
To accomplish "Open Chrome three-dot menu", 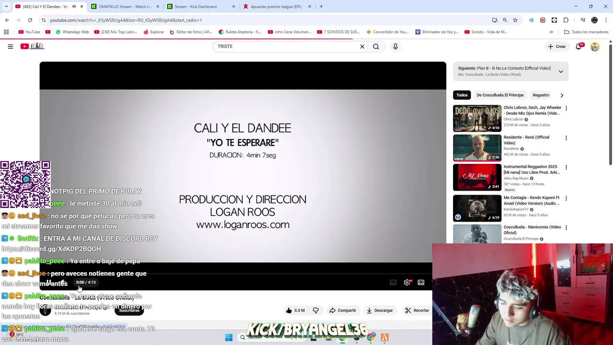I will click(606, 20).
